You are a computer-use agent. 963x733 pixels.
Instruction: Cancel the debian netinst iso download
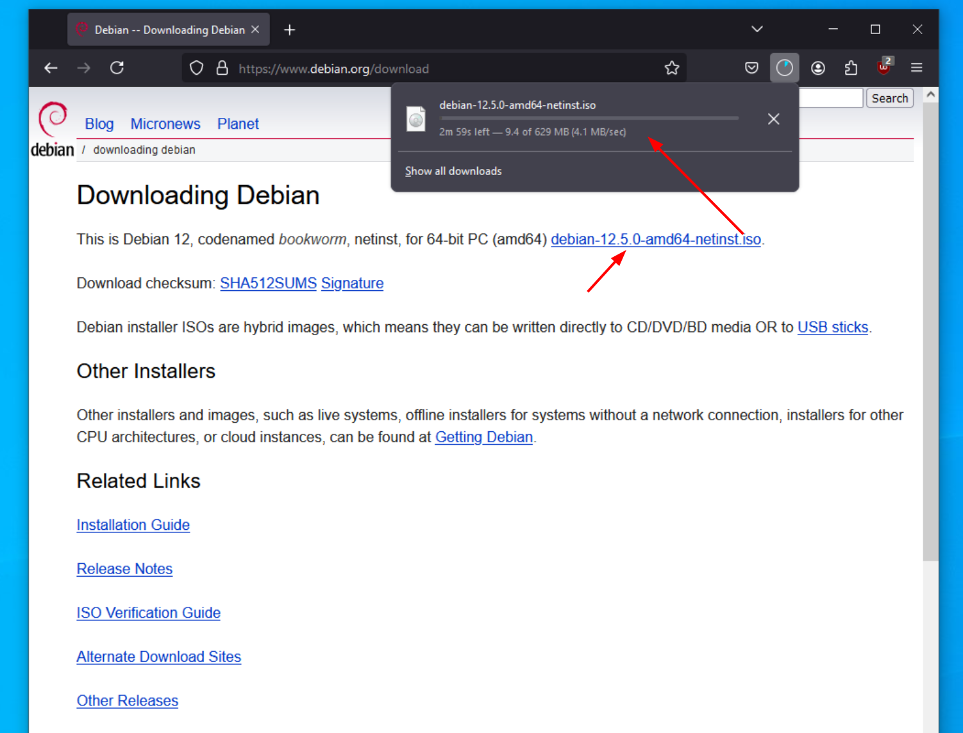774,119
